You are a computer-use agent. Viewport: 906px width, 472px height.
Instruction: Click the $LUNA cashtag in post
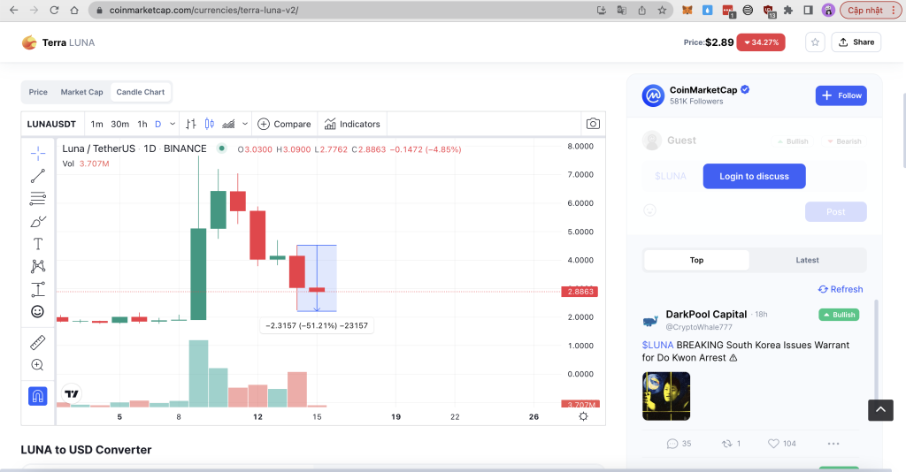657,345
